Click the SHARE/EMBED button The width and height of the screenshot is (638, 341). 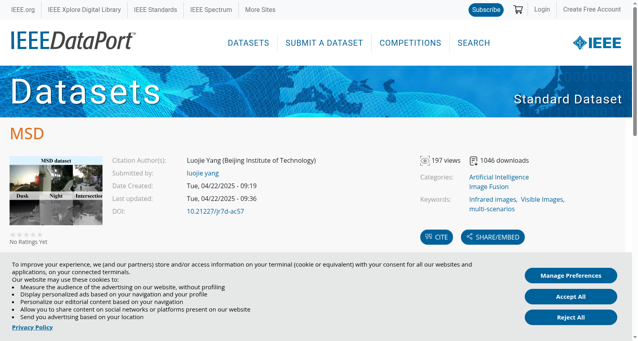(493, 237)
